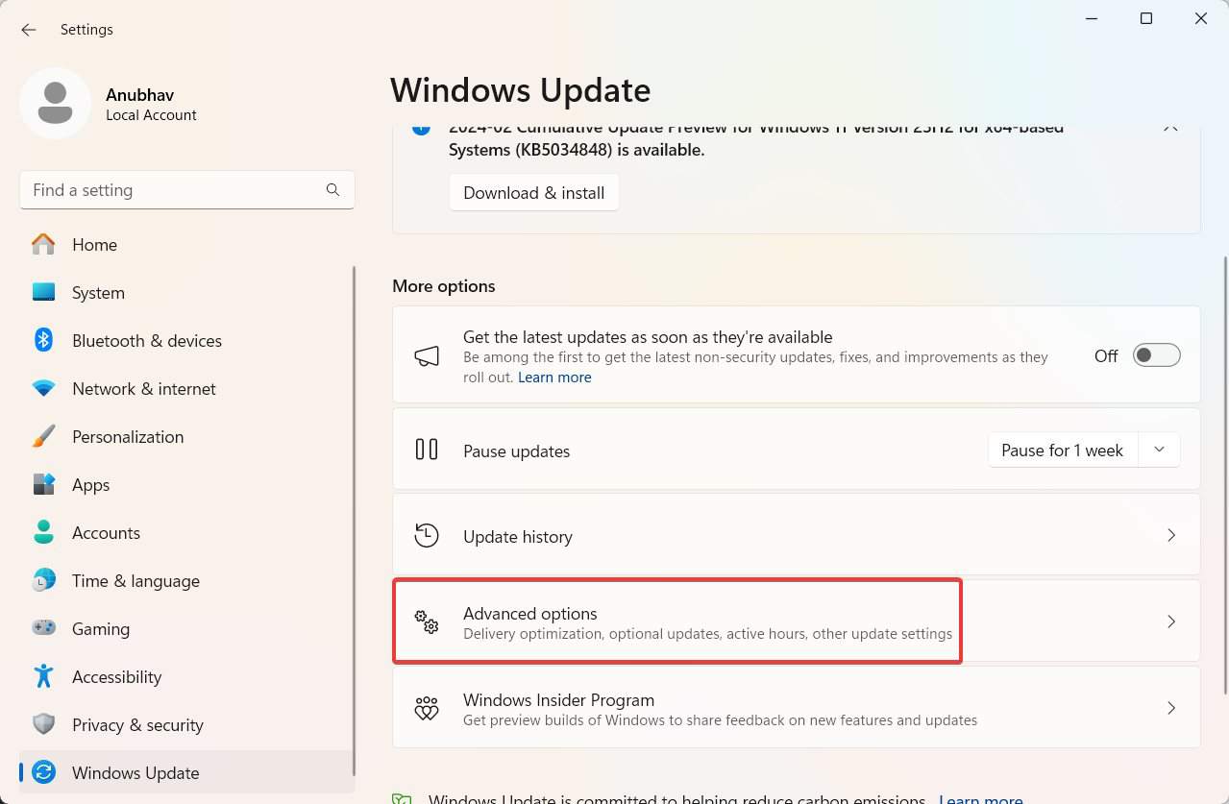1229x804 pixels.
Task: Click the Pause updates pause icon
Action: pyautogui.click(x=427, y=450)
